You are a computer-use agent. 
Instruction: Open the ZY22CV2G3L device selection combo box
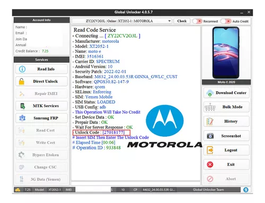click(122, 21)
